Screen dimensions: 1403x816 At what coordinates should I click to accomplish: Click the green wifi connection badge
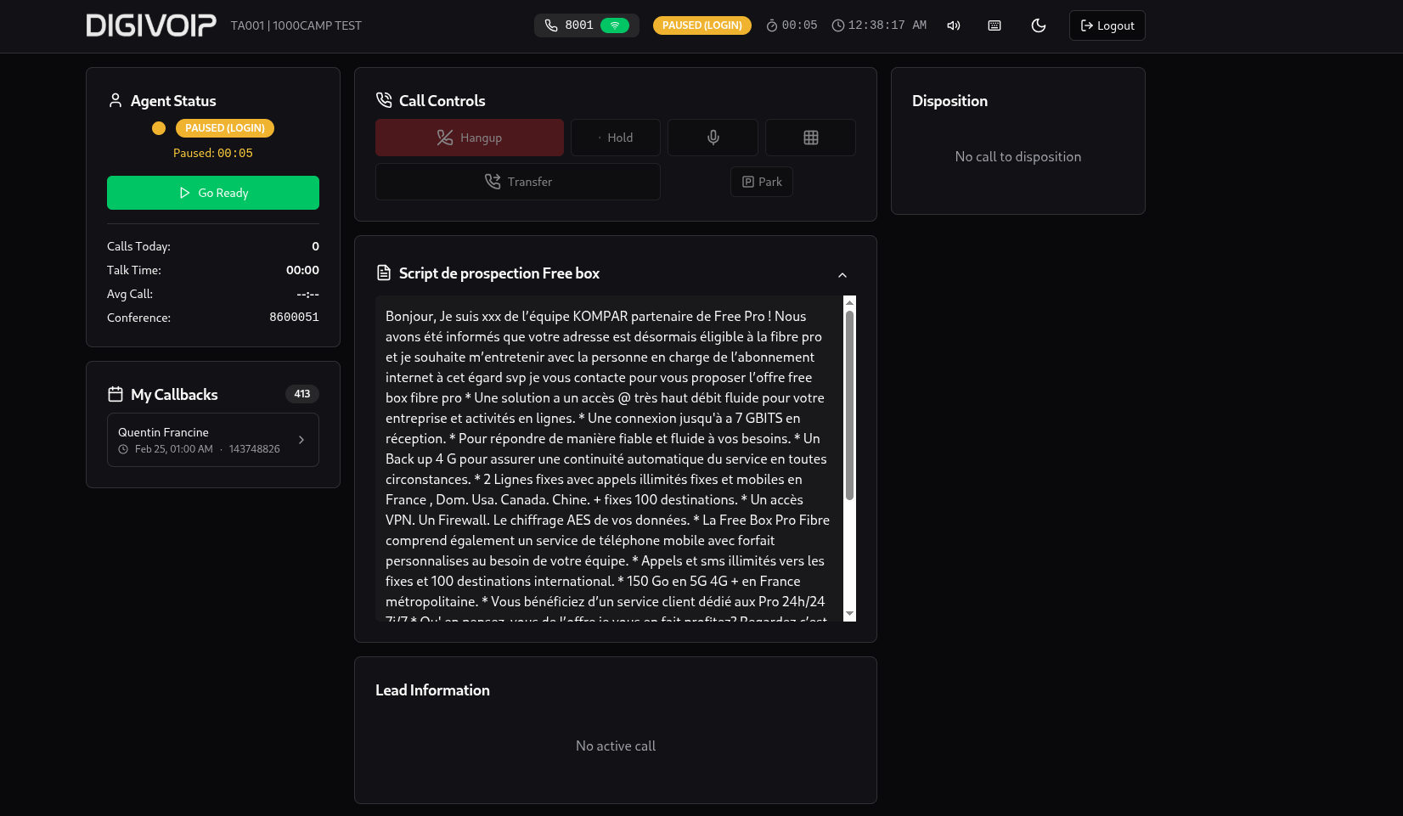[x=615, y=25]
